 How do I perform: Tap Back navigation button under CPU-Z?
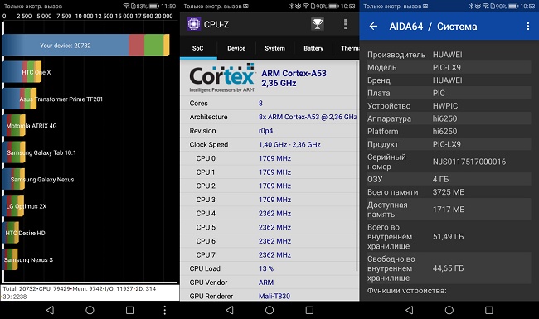point(230,310)
